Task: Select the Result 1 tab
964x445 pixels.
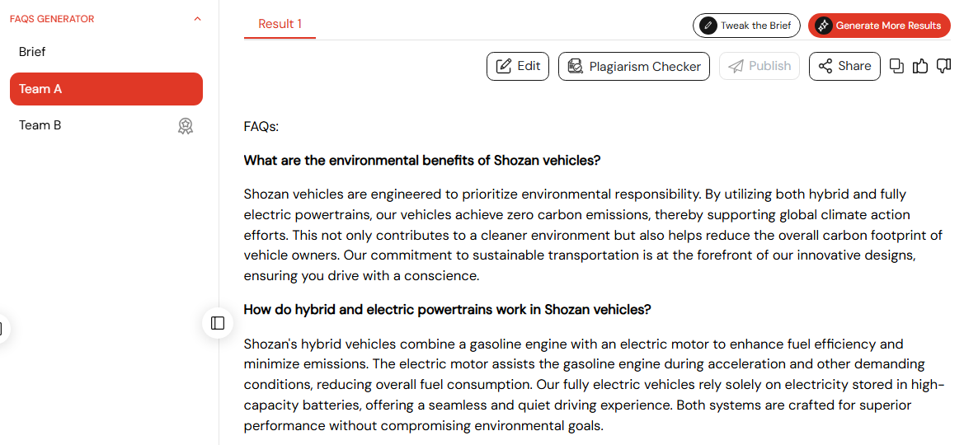Action: (280, 25)
